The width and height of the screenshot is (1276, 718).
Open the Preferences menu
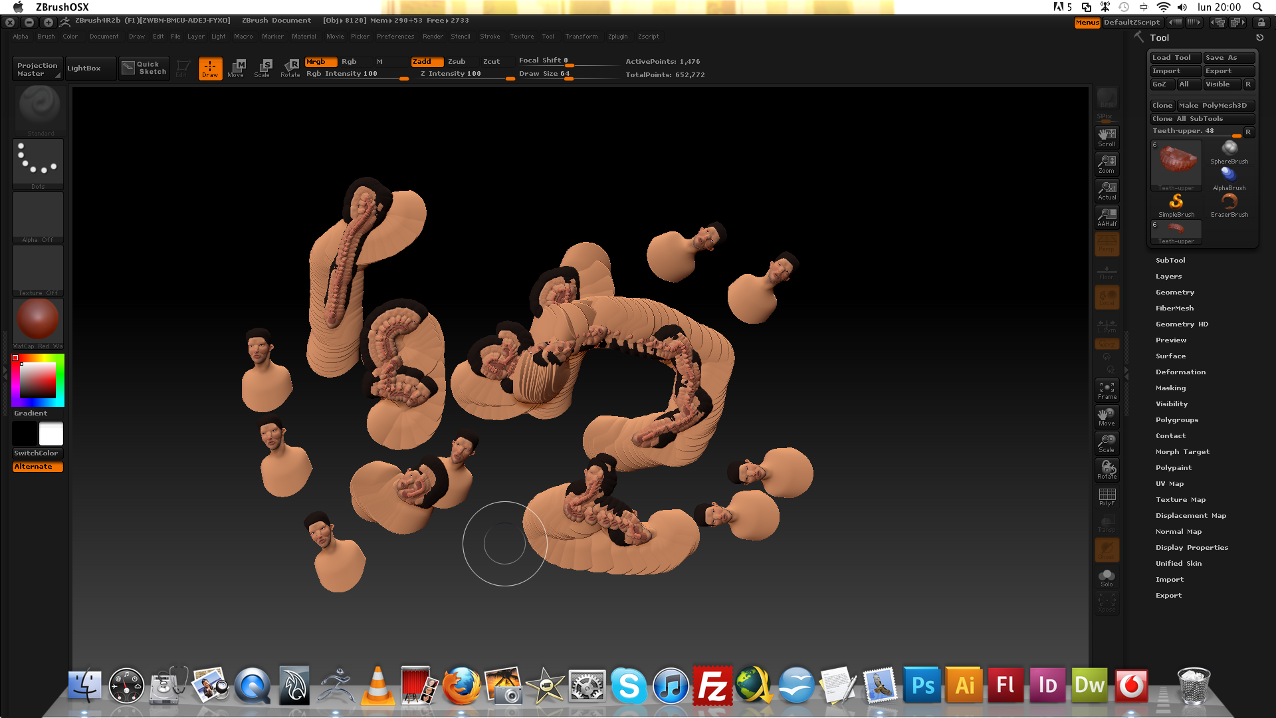(x=395, y=37)
